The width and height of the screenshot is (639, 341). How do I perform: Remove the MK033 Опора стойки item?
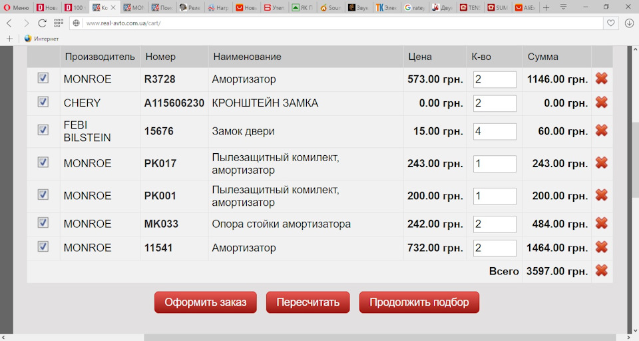point(602,223)
